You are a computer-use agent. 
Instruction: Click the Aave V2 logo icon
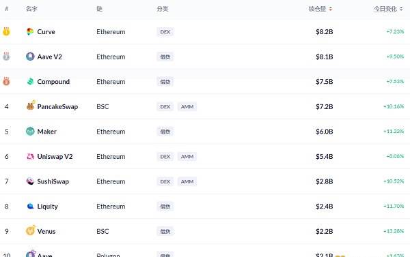pos(30,57)
